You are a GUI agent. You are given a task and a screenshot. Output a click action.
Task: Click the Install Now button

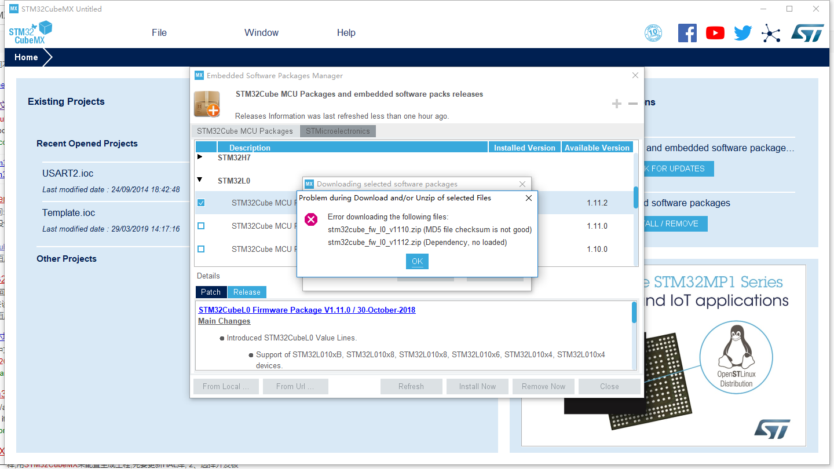point(477,386)
